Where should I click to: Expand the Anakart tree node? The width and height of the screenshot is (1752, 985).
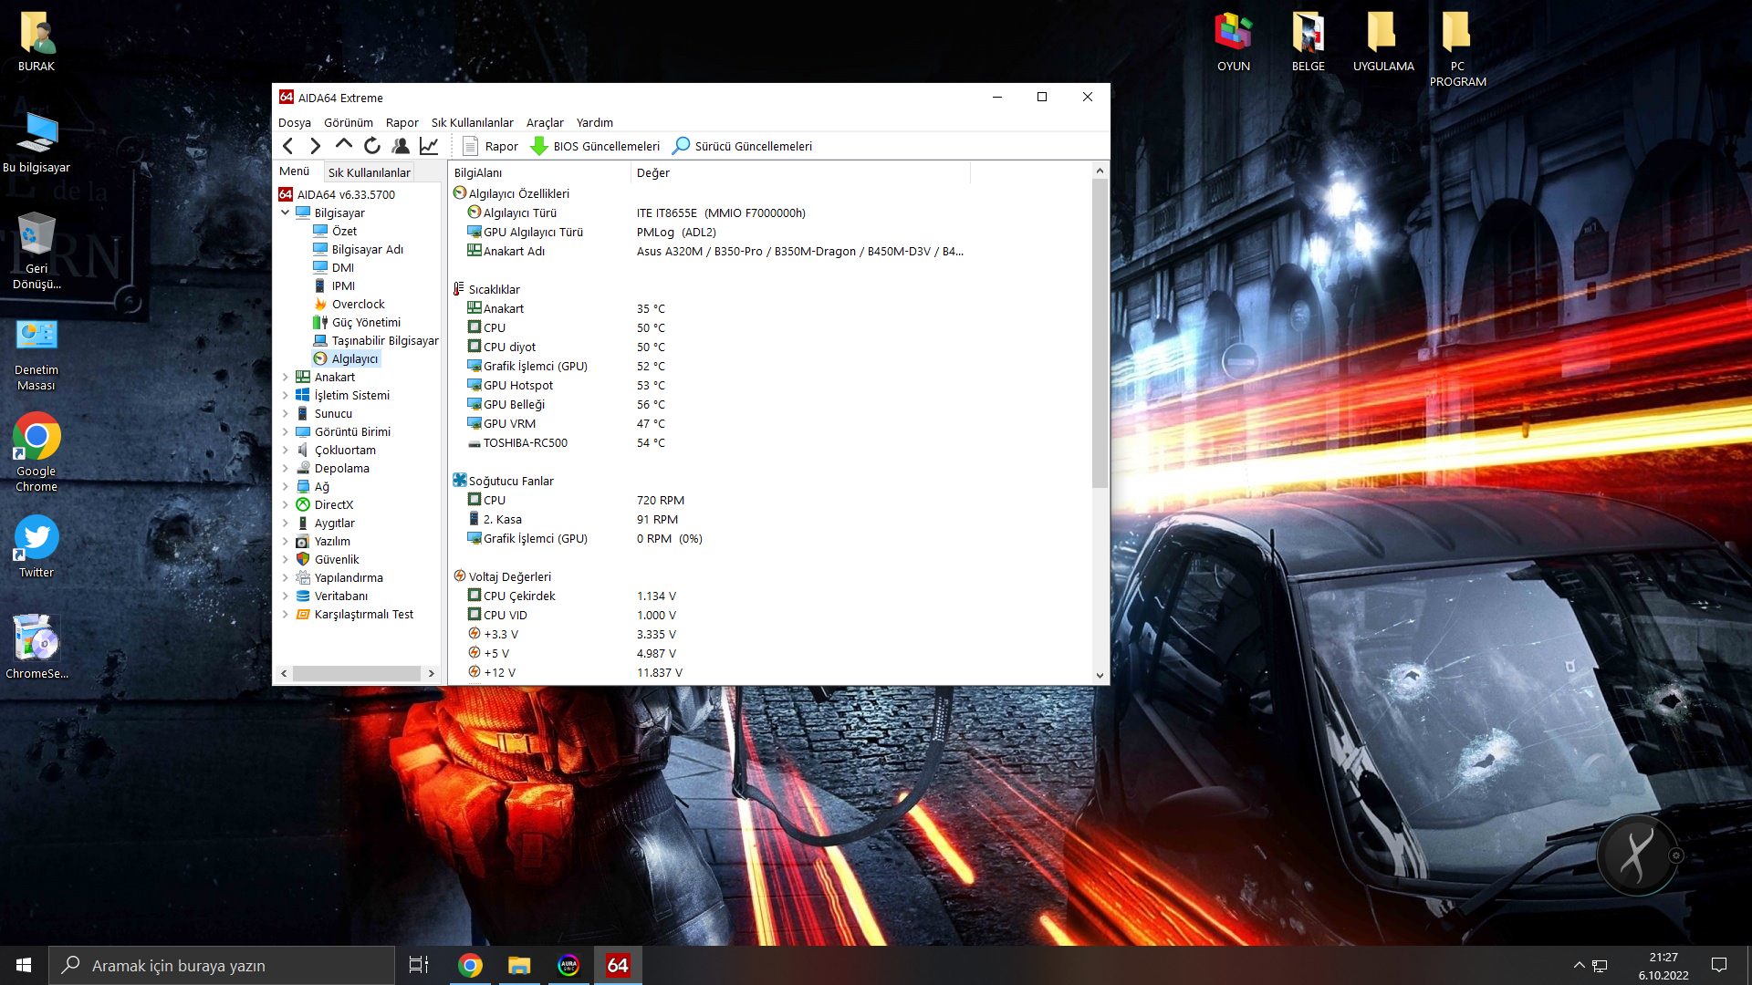(286, 377)
